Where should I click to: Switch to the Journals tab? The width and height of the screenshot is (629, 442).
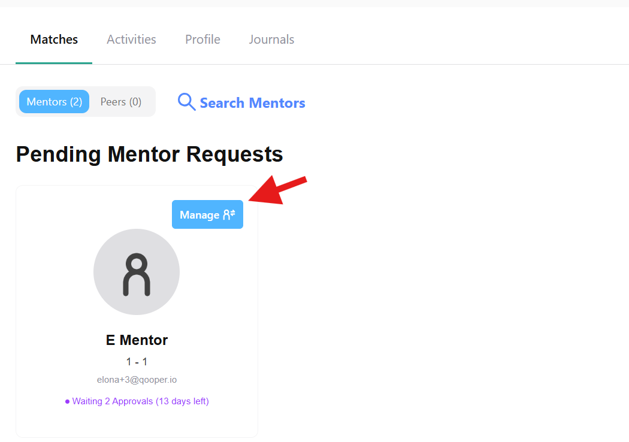271,40
